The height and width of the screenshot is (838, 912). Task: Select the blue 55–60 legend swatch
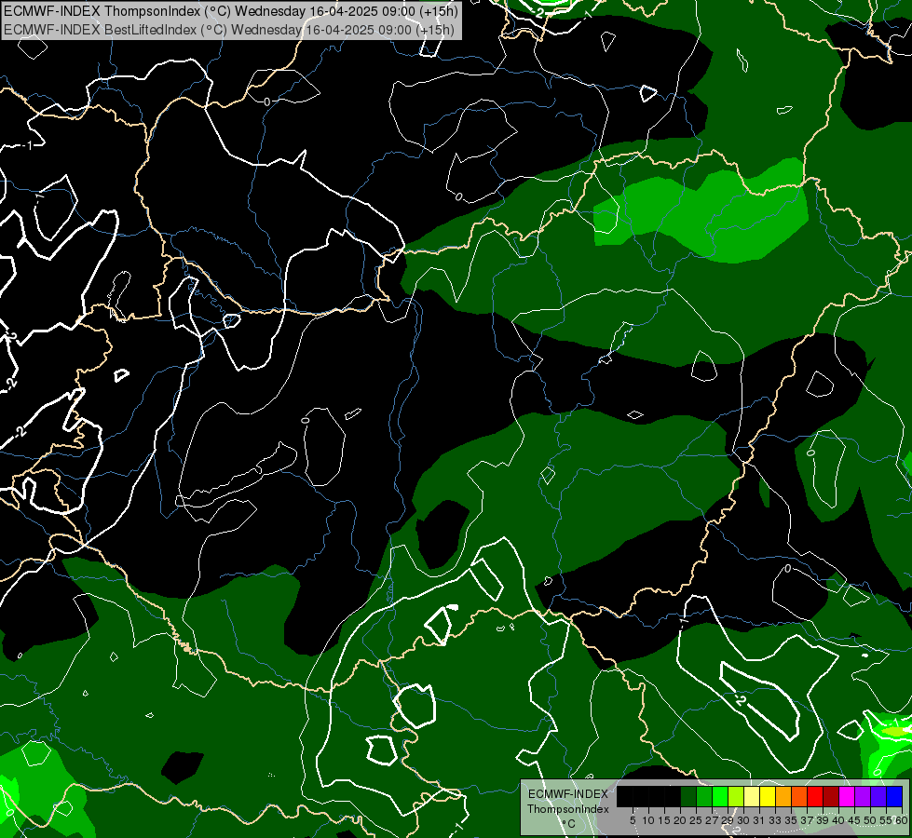tap(894, 796)
